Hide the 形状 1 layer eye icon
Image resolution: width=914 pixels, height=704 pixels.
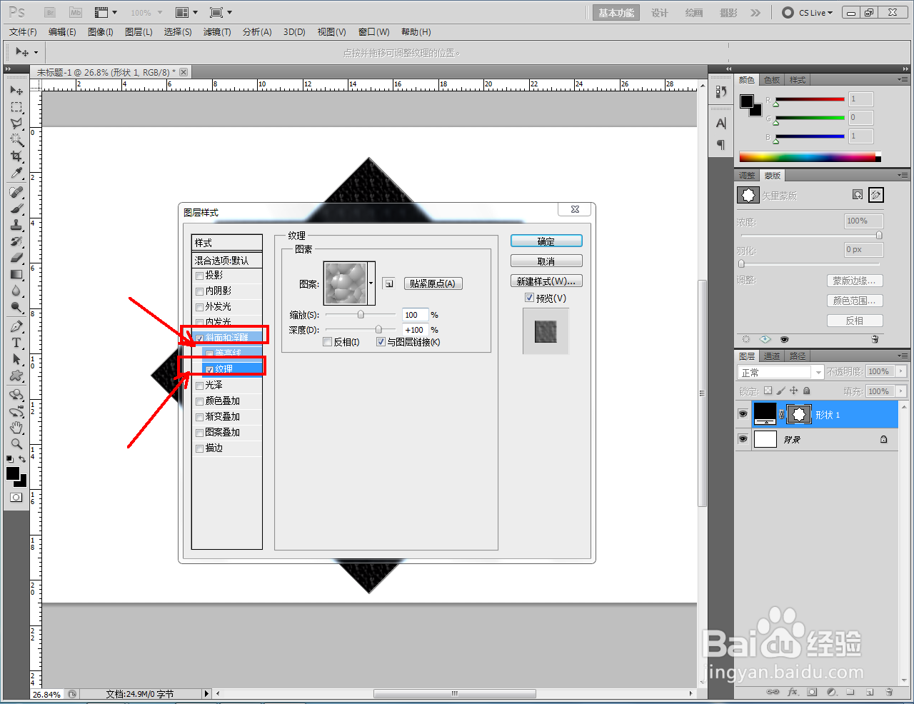(743, 414)
